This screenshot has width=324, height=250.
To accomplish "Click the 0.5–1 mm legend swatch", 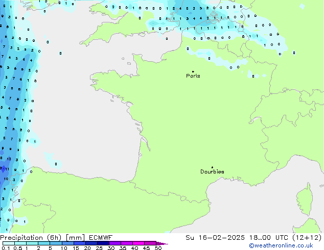I will click(x=20, y=243).
